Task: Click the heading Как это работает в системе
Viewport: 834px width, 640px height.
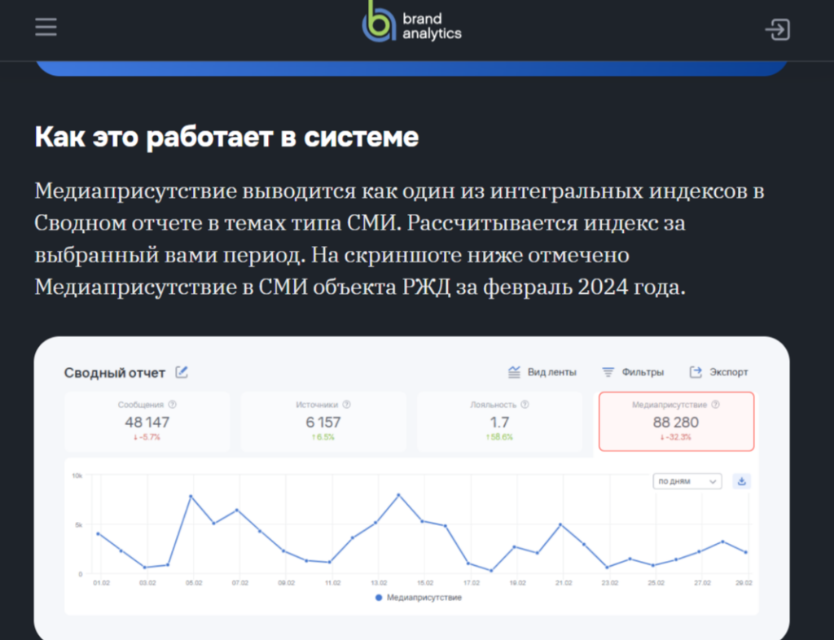Action: click(226, 137)
